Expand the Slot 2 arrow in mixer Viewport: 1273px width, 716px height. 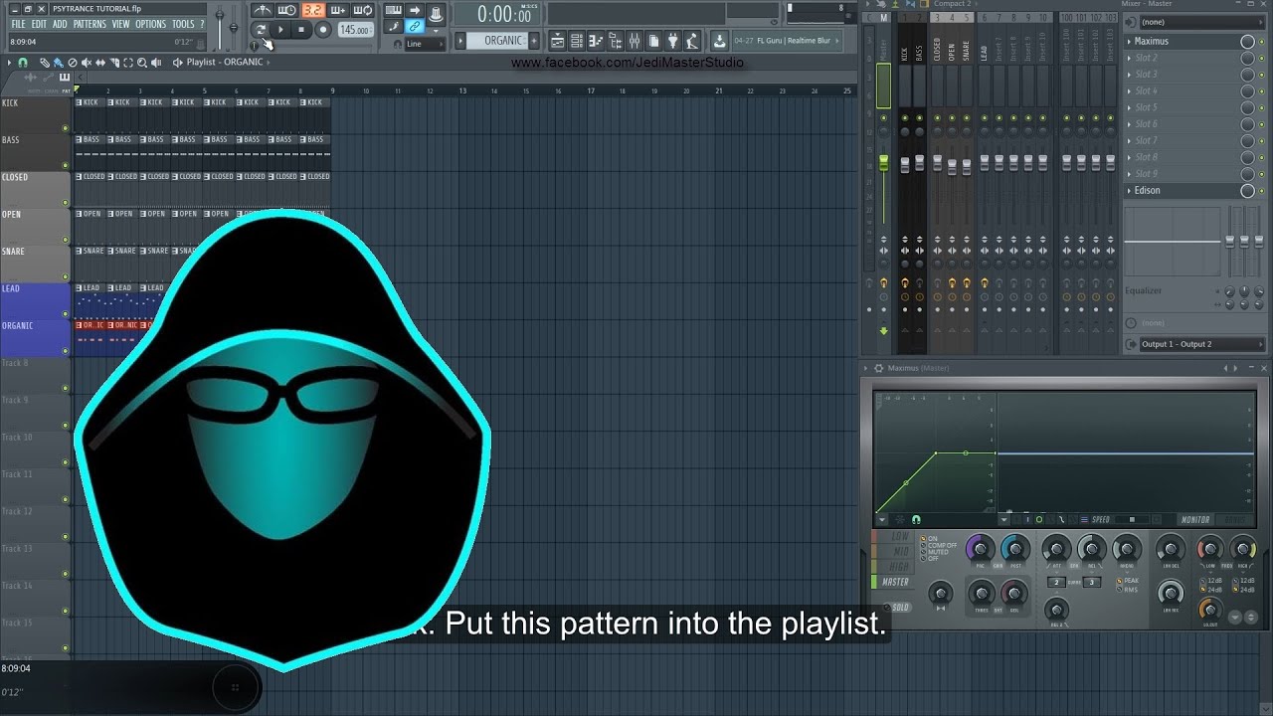point(1130,58)
